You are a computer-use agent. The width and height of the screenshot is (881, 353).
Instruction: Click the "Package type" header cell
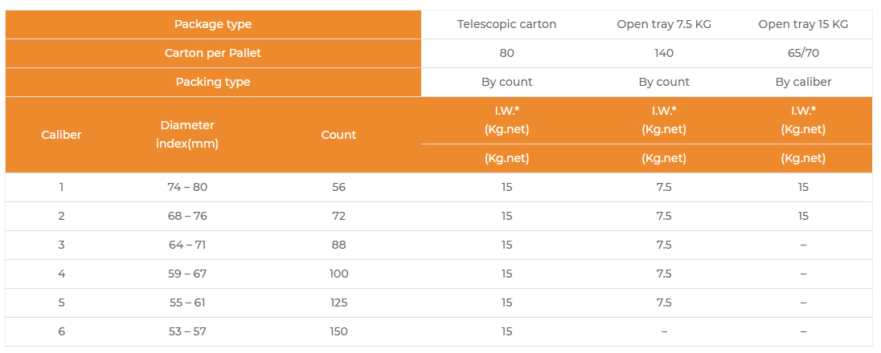(213, 24)
